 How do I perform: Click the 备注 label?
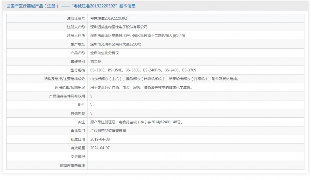tap(81, 122)
